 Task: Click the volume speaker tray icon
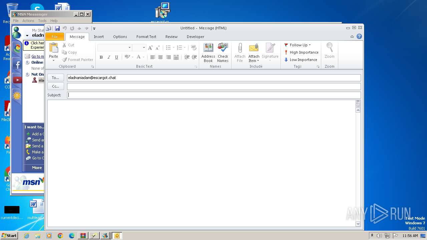click(379, 236)
